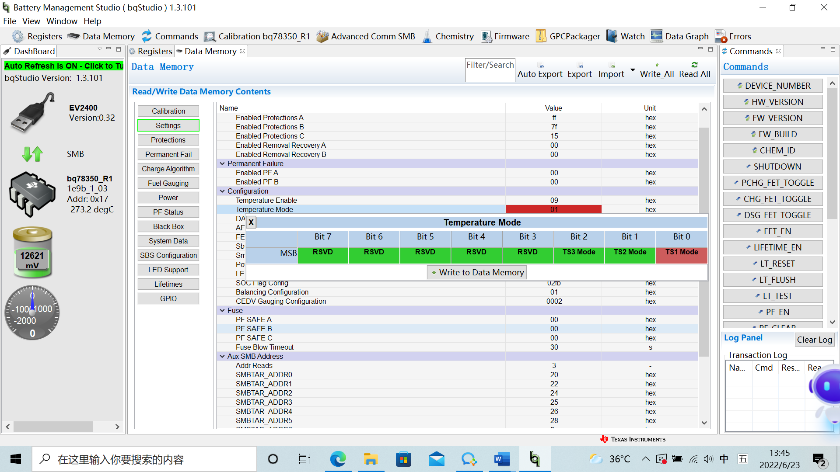
Task: Open Calibration bq78350_R1 toolbar icon
Action: (x=210, y=36)
